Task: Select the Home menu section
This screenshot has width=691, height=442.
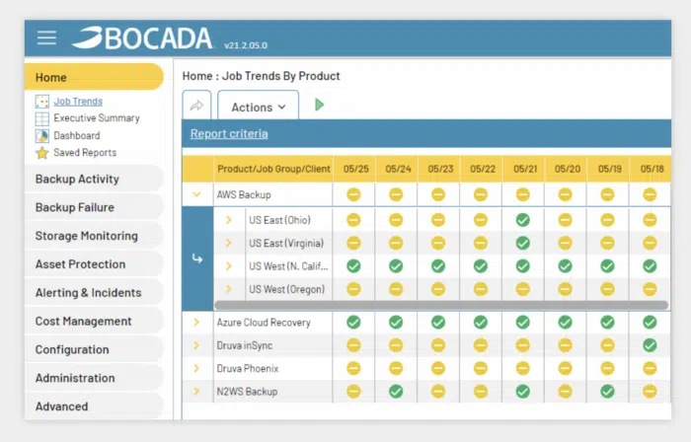Action: [95, 77]
